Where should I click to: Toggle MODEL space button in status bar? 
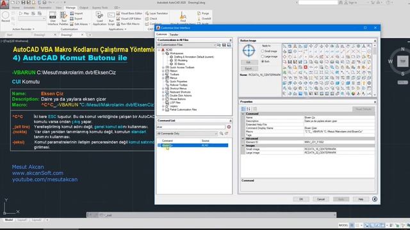click(343, 225)
